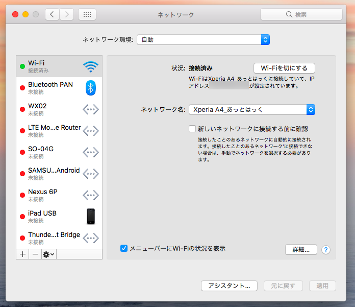The height and width of the screenshot is (307, 355).
Task: Turn Wi-Fi off button
Action: (x=284, y=68)
